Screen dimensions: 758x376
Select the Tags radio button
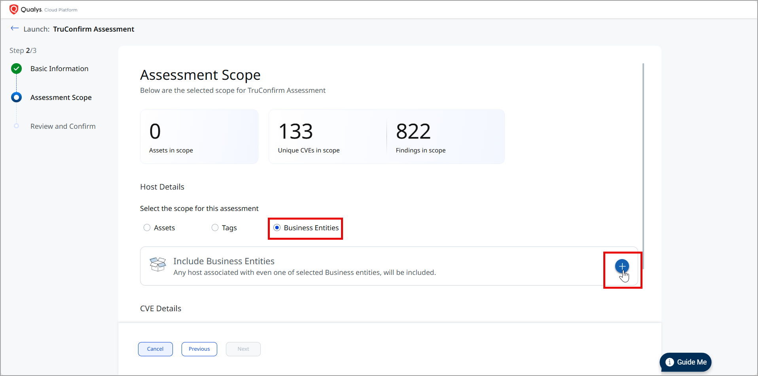[x=215, y=227]
